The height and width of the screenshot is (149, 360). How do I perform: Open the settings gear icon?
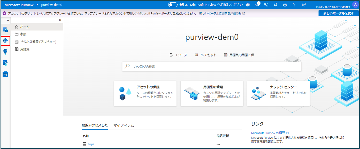pos(285,5)
